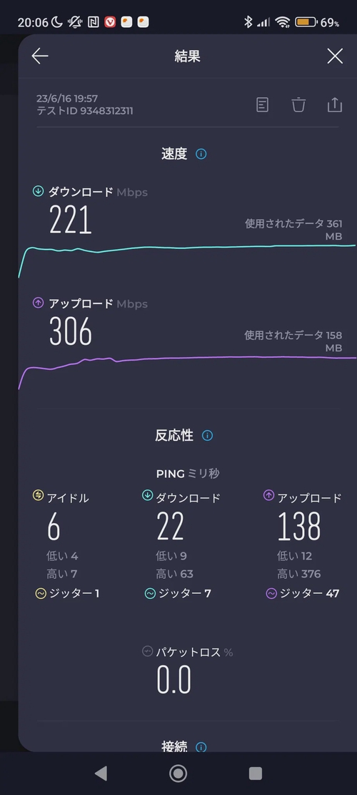
Task: Tap info icon next to 速度
Action: (201, 154)
